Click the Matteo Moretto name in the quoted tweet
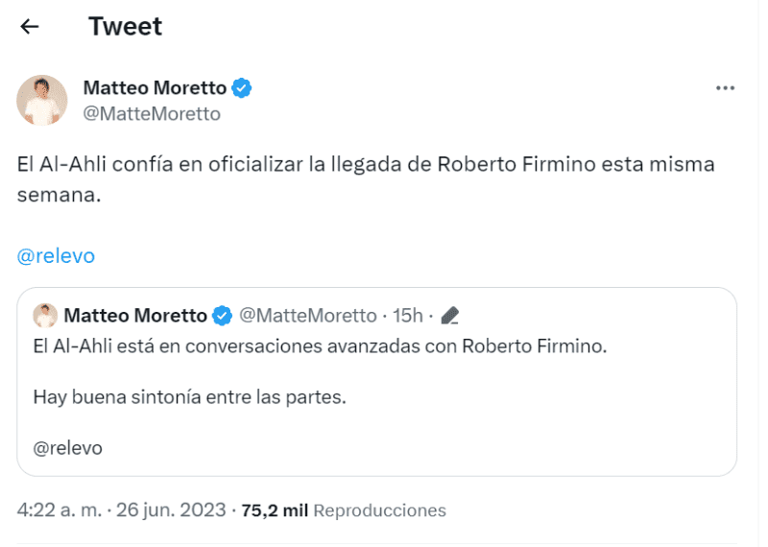The width and height of the screenshot is (768, 547). 135,315
